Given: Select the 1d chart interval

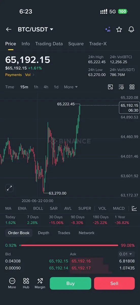Looking at the screenshot, I should (56, 87).
